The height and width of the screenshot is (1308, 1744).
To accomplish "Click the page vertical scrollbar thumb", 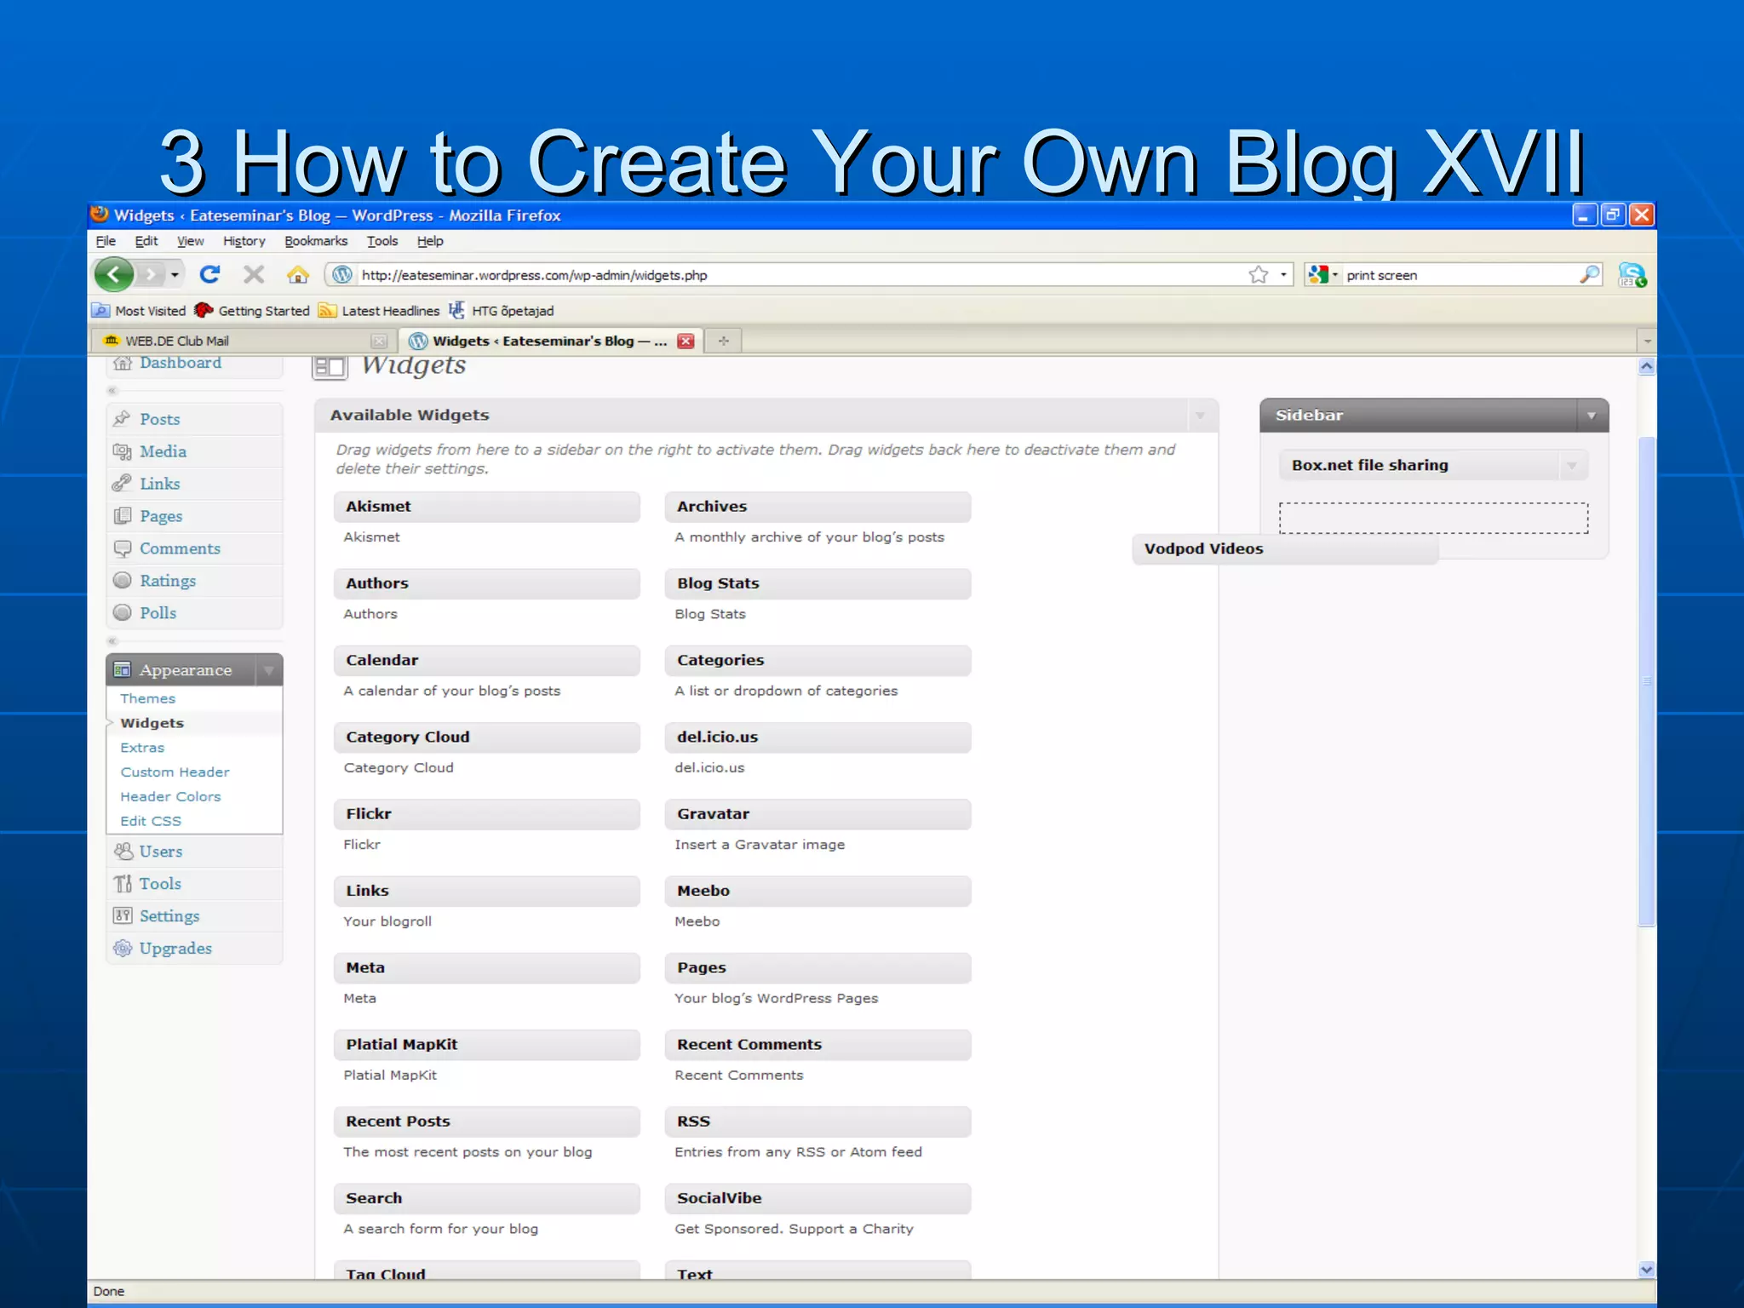I will [1647, 681].
